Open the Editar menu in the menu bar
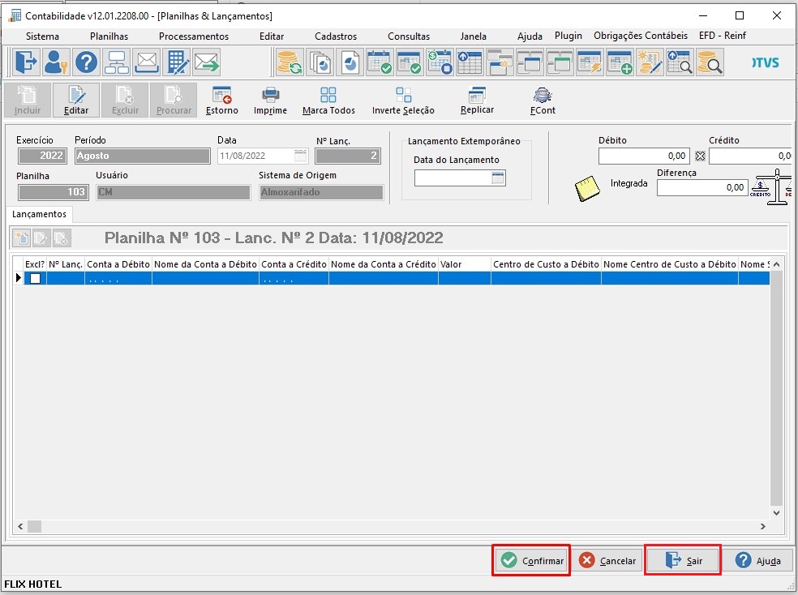The width and height of the screenshot is (798, 595). click(x=272, y=36)
